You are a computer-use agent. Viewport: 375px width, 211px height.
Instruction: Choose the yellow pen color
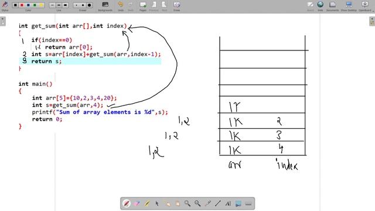[41, 5]
